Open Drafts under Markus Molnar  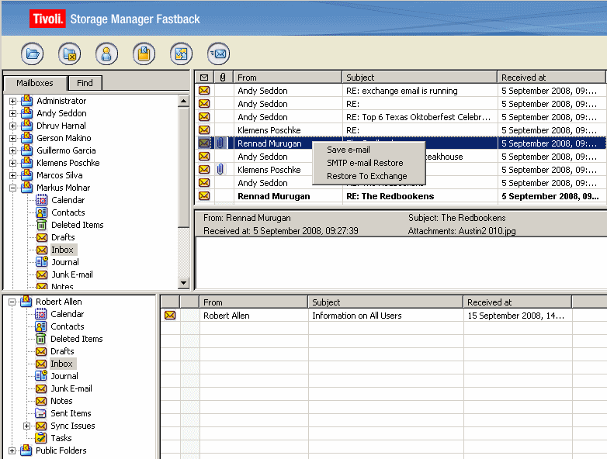click(x=63, y=237)
